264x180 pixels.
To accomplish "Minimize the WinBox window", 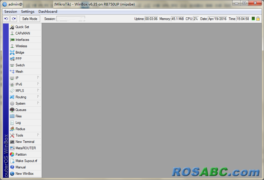I will click(x=236, y=3).
